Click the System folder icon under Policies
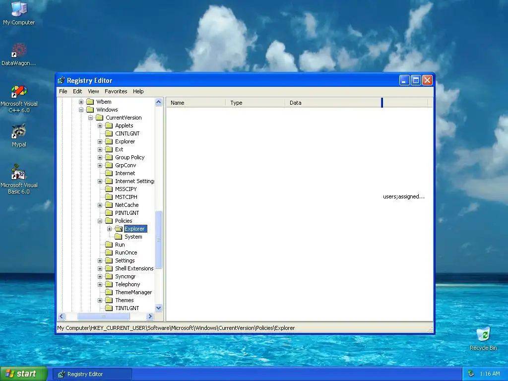Image resolution: width=508 pixels, height=381 pixels. [119, 237]
